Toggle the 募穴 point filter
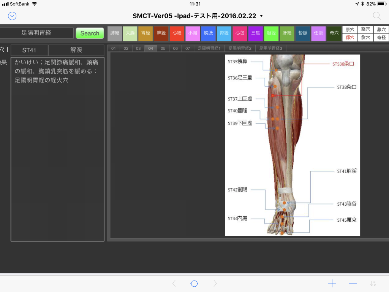 click(381, 30)
